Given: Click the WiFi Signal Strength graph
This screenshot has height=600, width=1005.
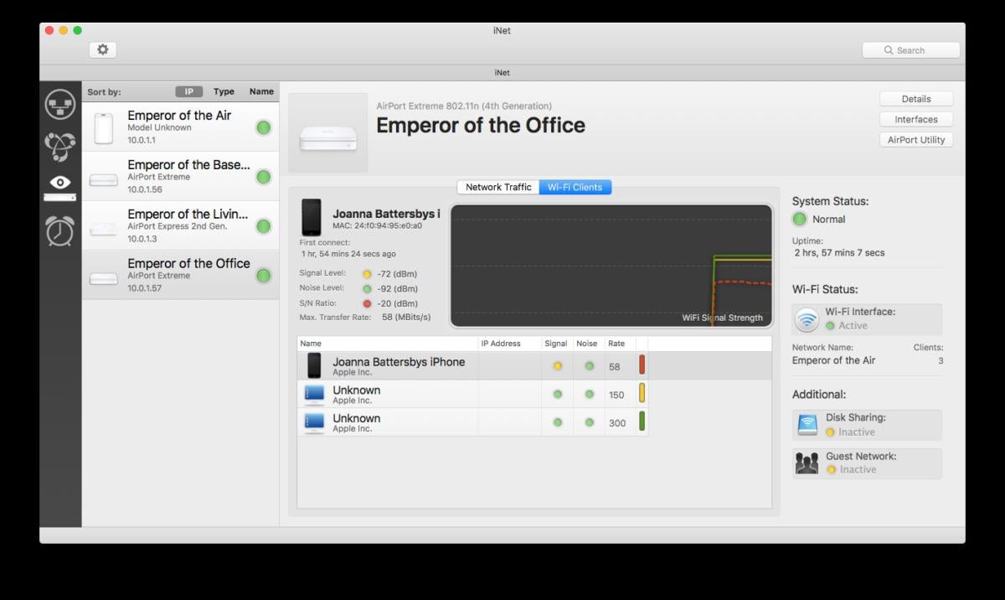Looking at the screenshot, I should click(x=611, y=266).
